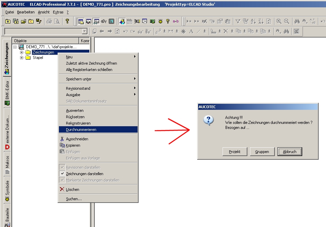Expand the Stapel folder tree node
Image resolution: width=326 pixels, height=227 pixels.
pyautogui.click(x=22, y=58)
